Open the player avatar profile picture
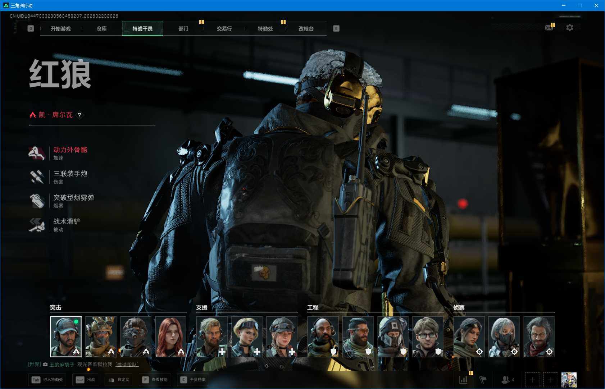This screenshot has width=605, height=389. click(x=569, y=380)
